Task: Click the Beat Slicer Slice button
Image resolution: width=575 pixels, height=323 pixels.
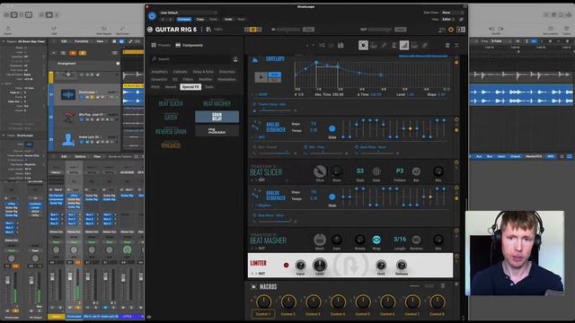Action: tap(320, 171)
